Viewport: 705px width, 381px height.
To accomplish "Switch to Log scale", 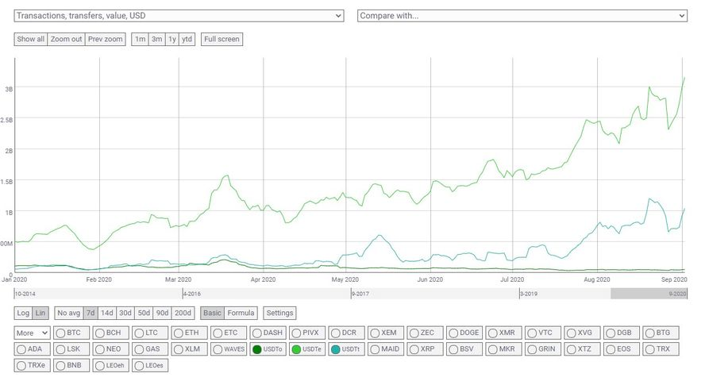I will [x=23, y=313].
